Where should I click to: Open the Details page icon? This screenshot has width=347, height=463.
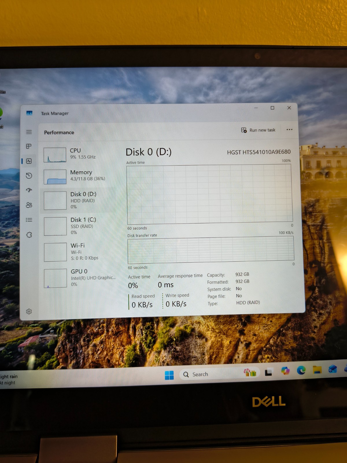click(29, 220)
